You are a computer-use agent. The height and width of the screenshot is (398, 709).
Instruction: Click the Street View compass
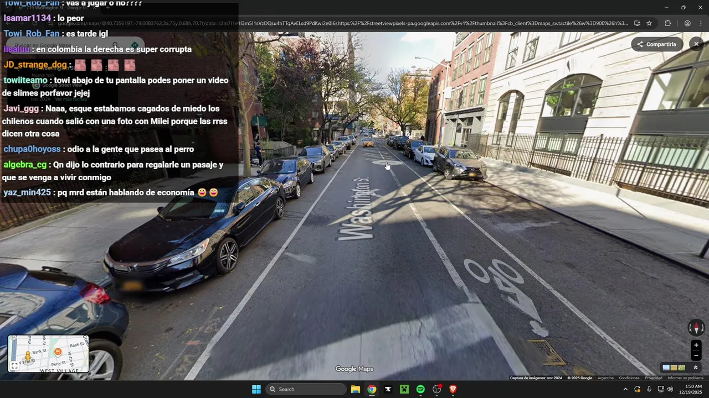(x=696, y=328)
